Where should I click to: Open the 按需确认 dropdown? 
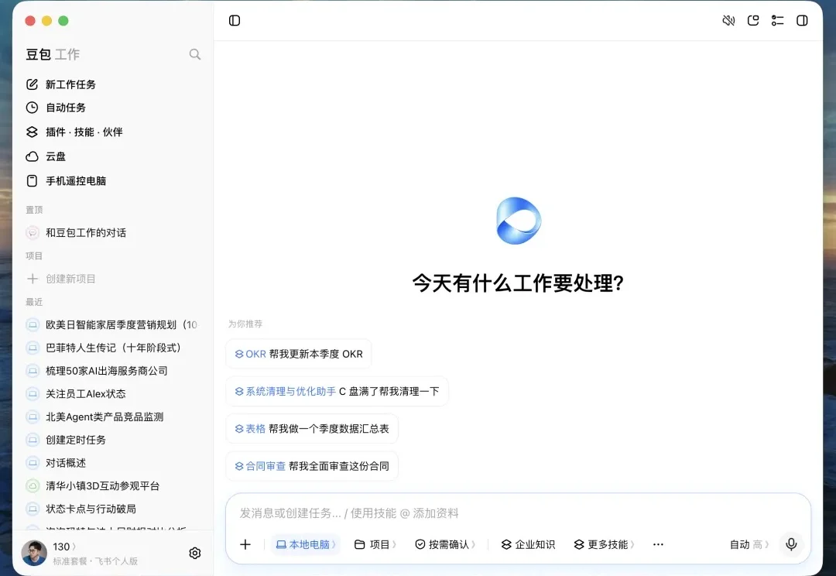pyautogui.click(x=445, y=544)
